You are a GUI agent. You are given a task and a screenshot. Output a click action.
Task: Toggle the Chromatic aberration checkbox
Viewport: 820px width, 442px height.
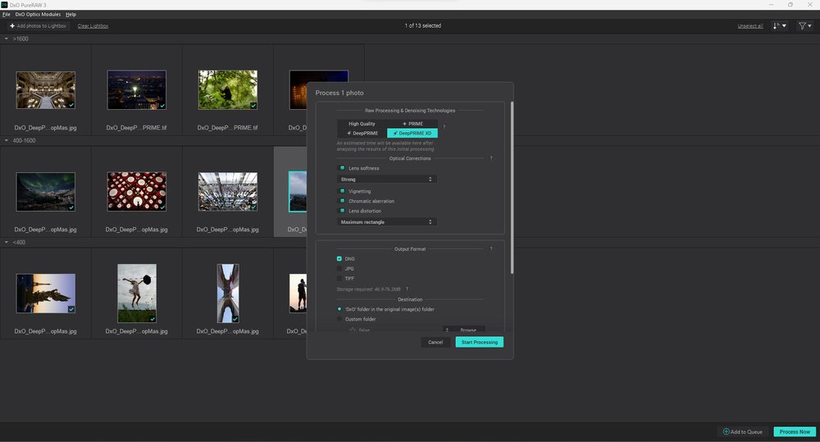(x=343, y=201)
